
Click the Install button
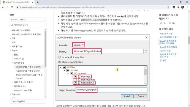tap(127, 96)
